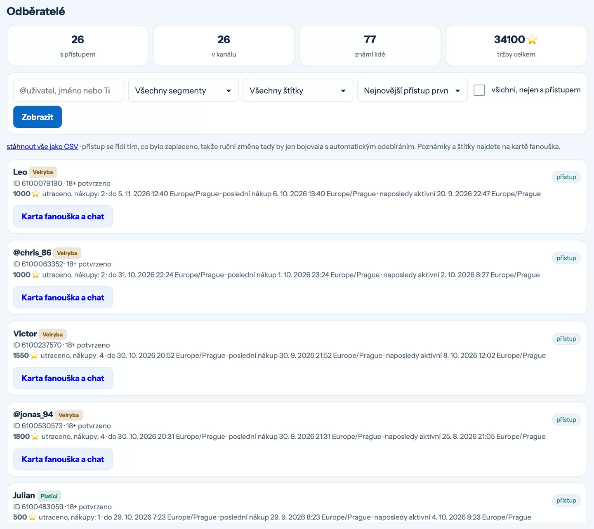594x529 pixels.
Task: Click the star icon beside 34100 total revenue
Action: point(532,40)
